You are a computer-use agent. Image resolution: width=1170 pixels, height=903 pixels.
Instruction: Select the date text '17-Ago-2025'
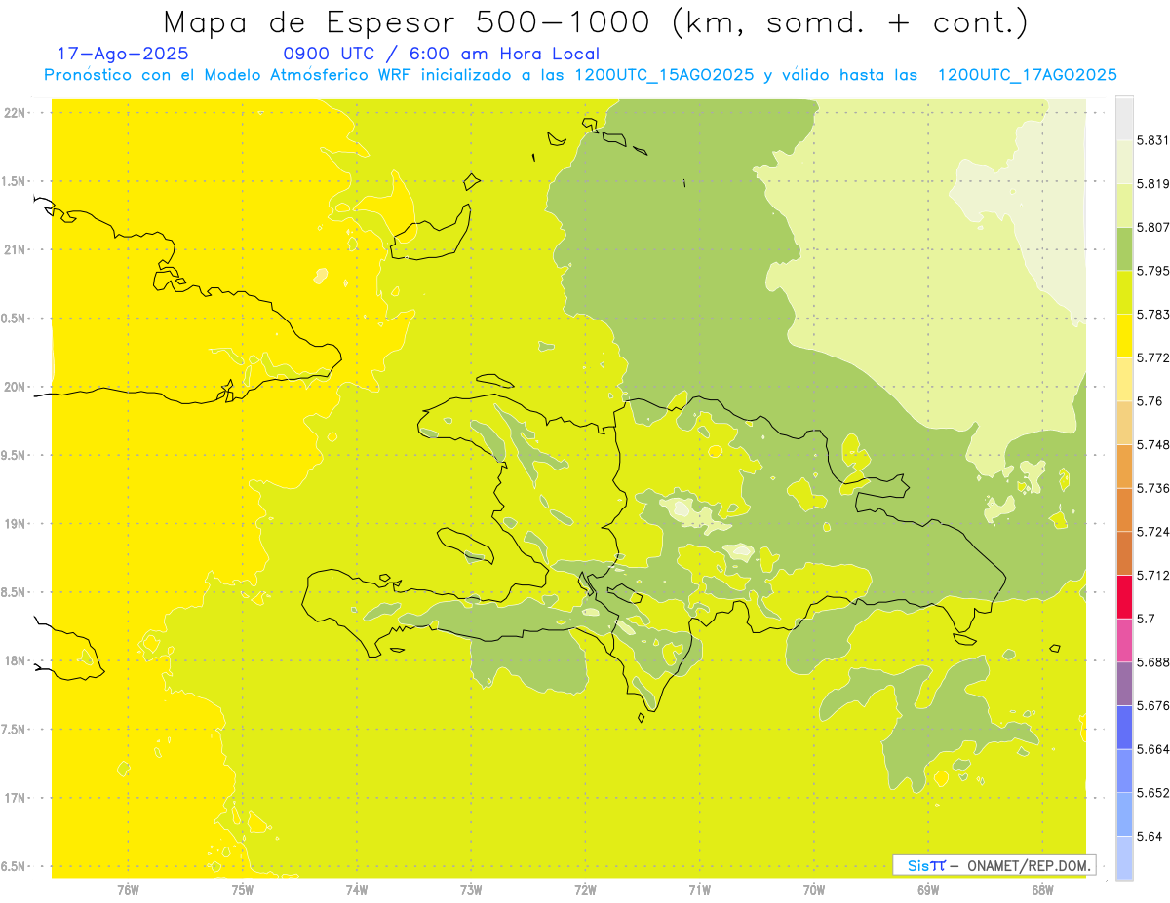point(124,55)
